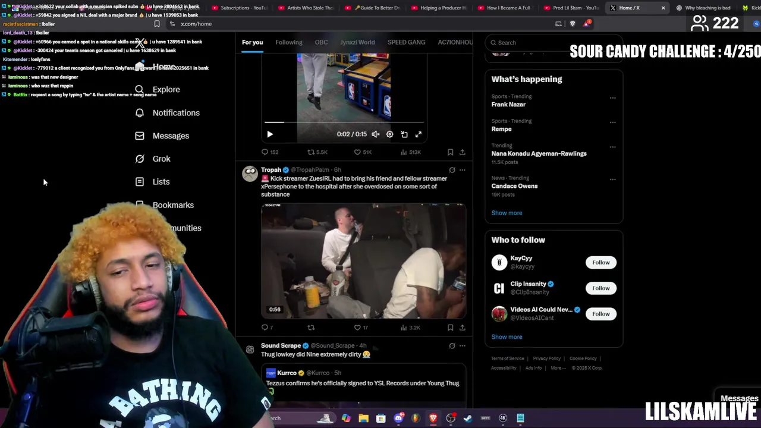Reply to the arcade video post (152)

point(270,152)
